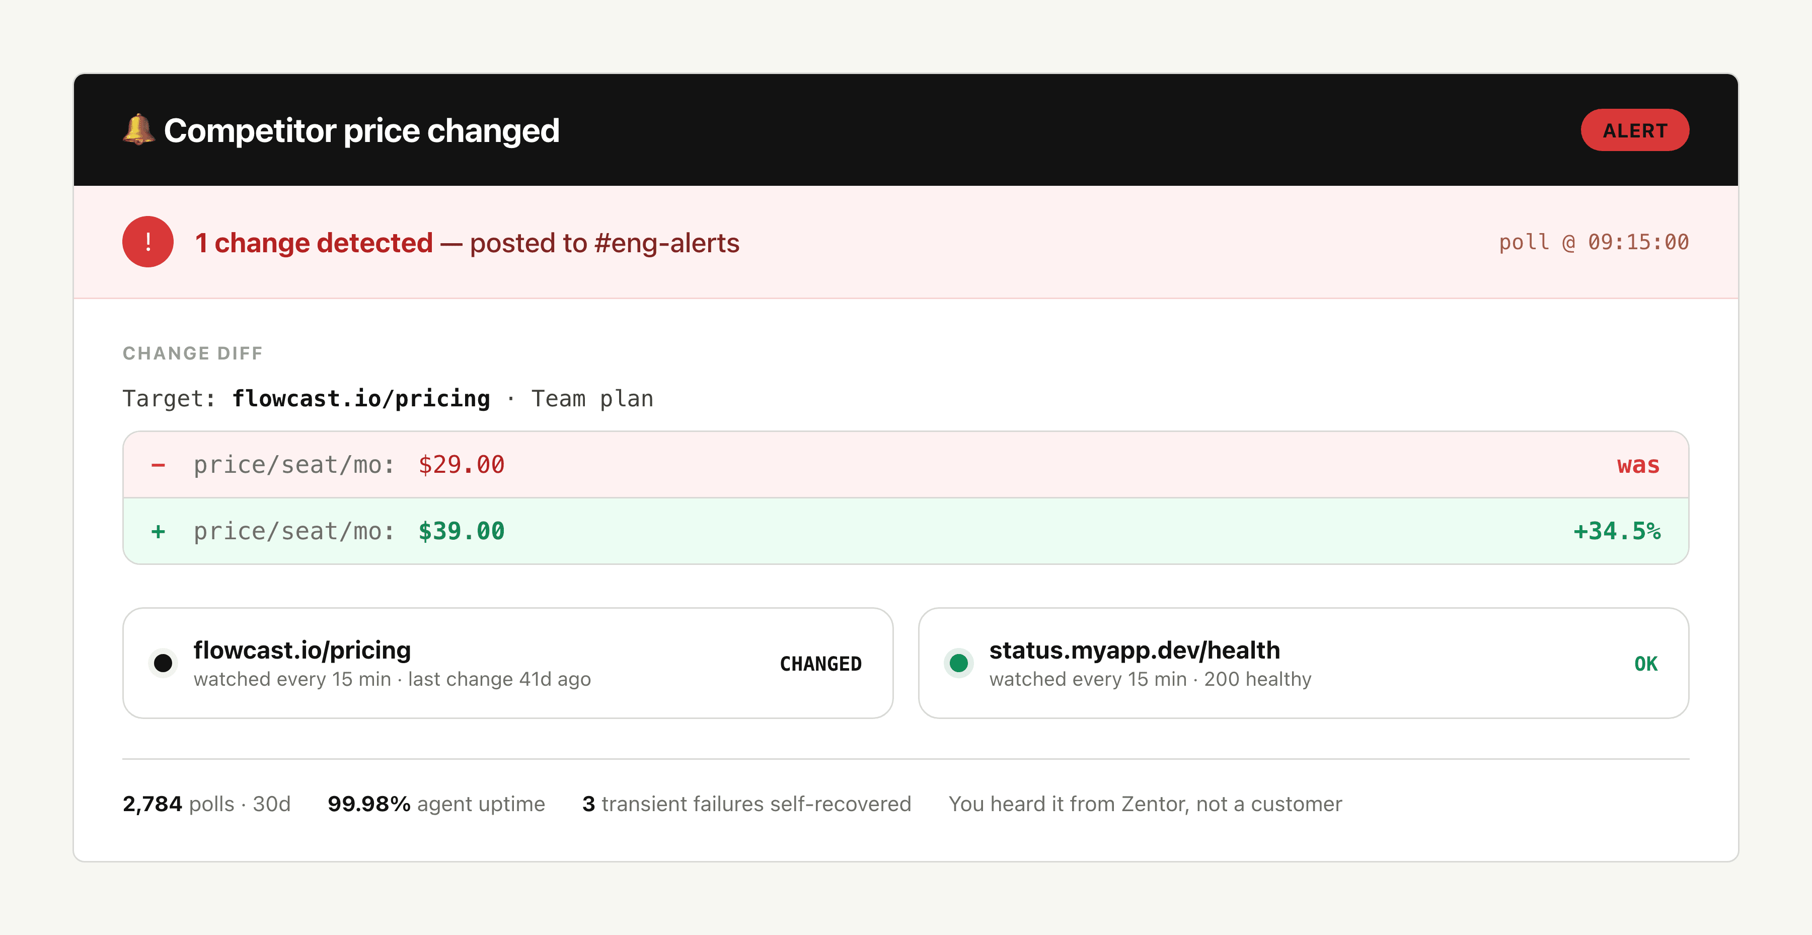Click '3 transient failures self-recovered' stat
The image size is (1812, 935).
point(746,804)
